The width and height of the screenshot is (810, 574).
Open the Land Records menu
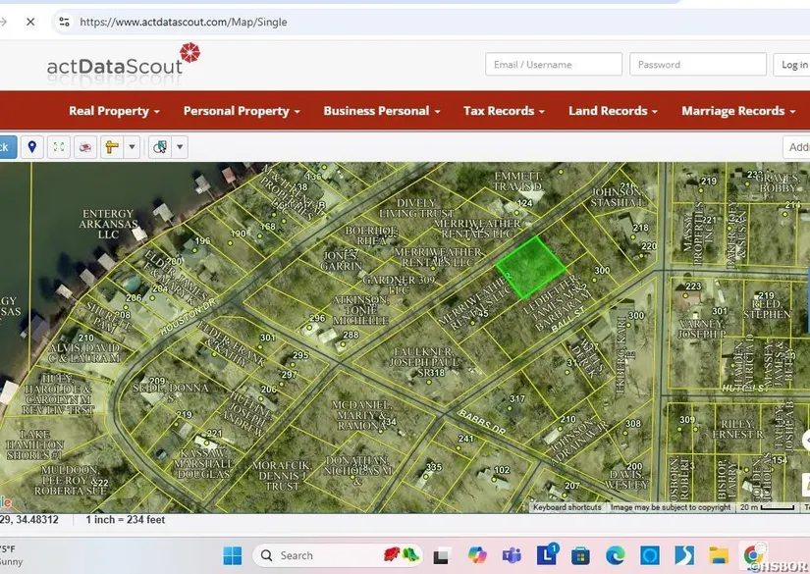[613, 111]
